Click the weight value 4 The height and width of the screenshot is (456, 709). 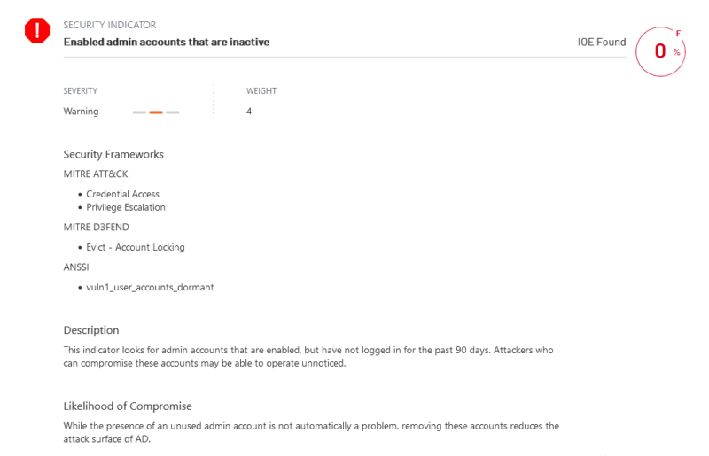(x=249, y=112)
